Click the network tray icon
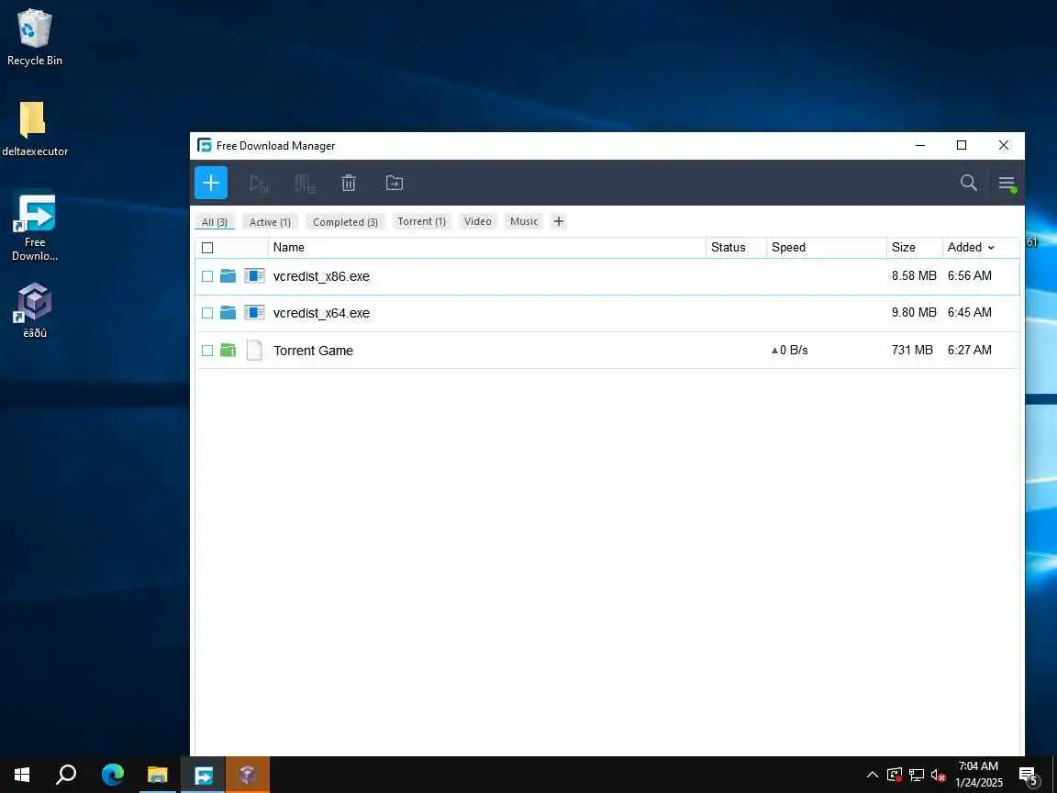Viewport: 1057px width, 793px height. 916,776
